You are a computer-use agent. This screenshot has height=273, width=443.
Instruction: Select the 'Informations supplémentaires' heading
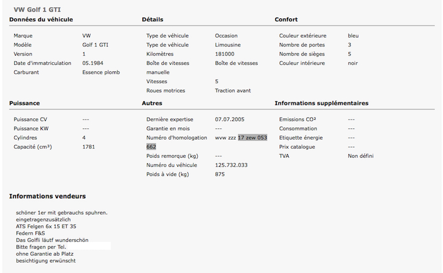click(x=322, y=103)
